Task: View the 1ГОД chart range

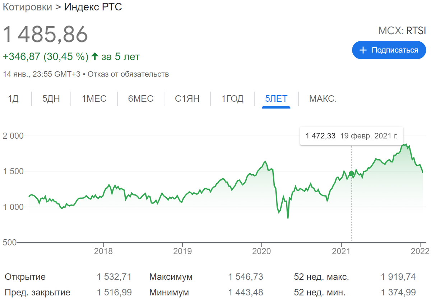Action: point(232,98)
